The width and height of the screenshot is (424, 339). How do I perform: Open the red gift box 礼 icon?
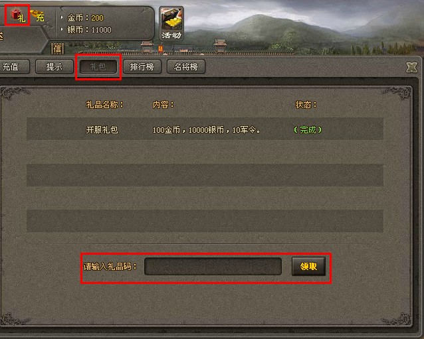click(17, 15)
